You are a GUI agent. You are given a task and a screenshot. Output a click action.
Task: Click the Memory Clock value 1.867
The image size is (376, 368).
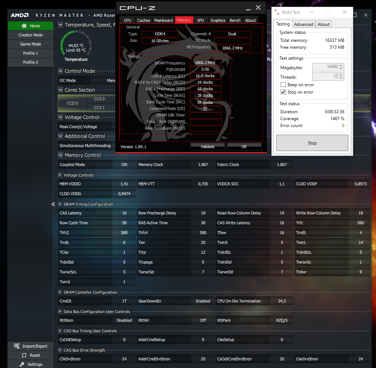pyautogui.click(x=203, y=165)
